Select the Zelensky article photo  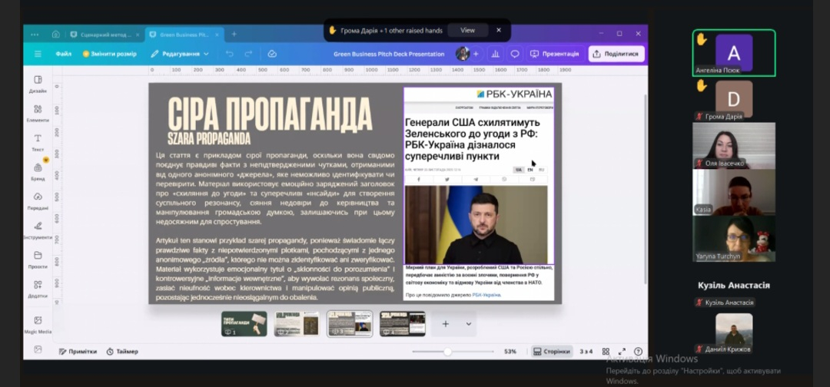click(x=476, y=225)
